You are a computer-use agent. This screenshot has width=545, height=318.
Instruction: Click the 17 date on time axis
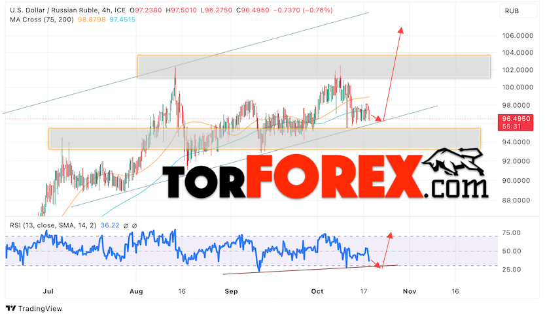click(364, 291)
